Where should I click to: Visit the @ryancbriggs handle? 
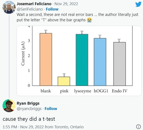pyautogui.click(x=29, y=109)
